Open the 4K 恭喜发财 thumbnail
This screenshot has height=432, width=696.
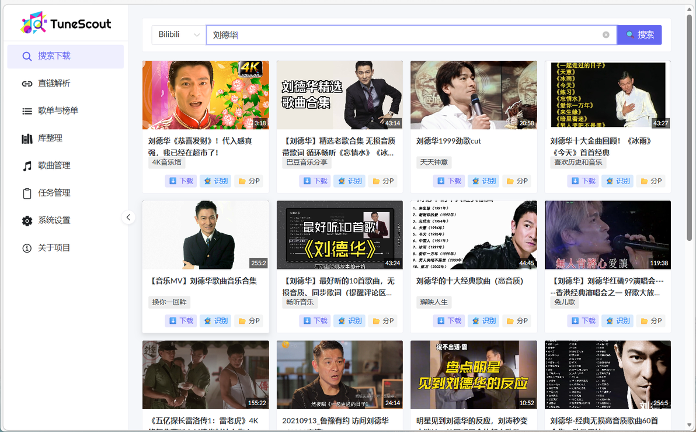[206, 95]
